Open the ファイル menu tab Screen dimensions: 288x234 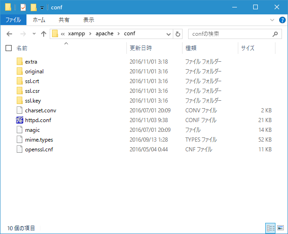coord(13,20)
